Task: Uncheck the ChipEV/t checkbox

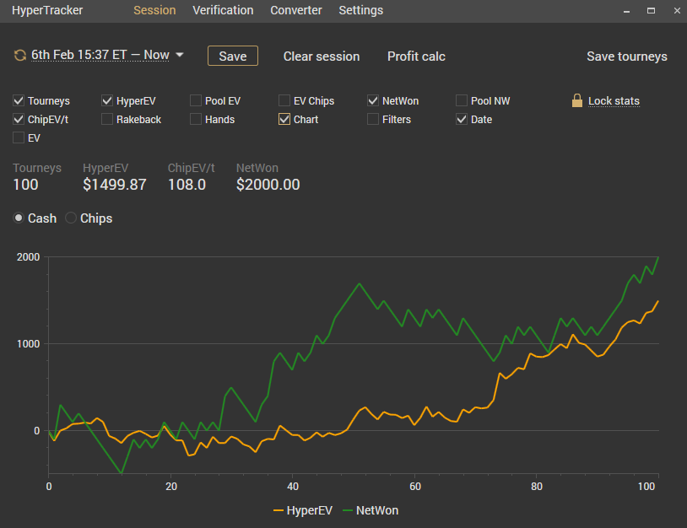Action: pyautogui.click(x=19, y=119)
